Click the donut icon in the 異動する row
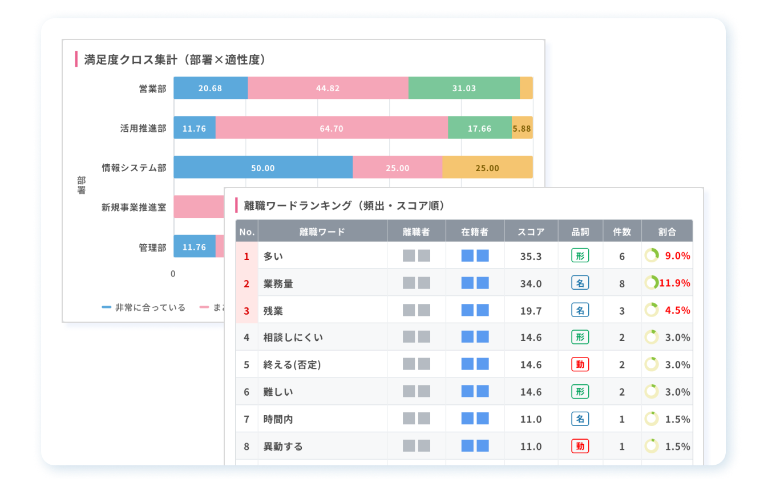Viewport: 776px width, 479px height. pyautogui.click(x=652, y=446)
